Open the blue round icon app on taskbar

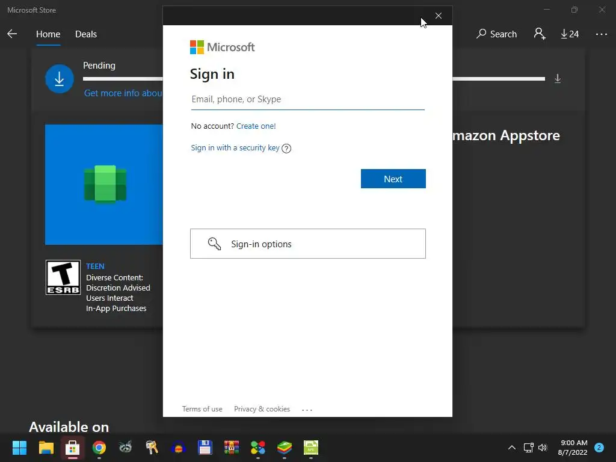178,448
